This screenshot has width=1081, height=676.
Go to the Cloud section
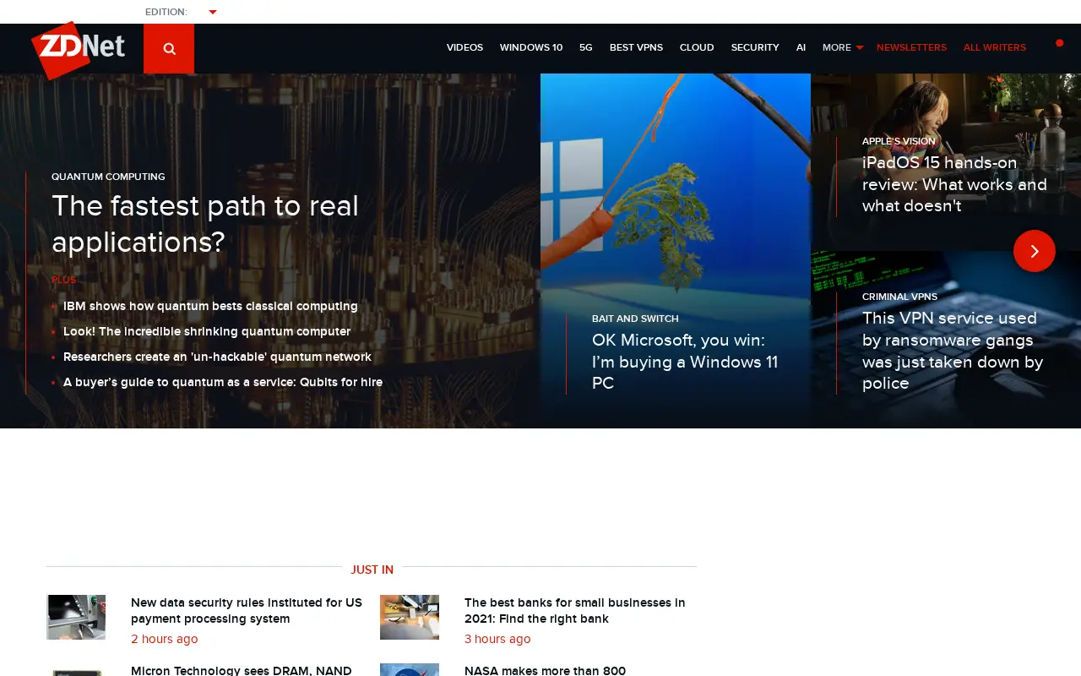pyautogui.click(x=697, y=47)
